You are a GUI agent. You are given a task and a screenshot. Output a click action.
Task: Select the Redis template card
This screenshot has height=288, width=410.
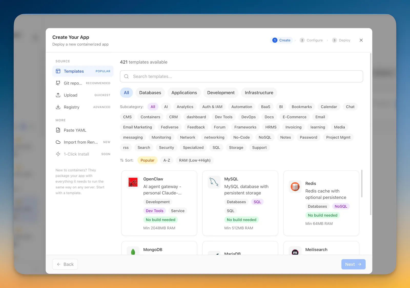click(x=321, y=203)
